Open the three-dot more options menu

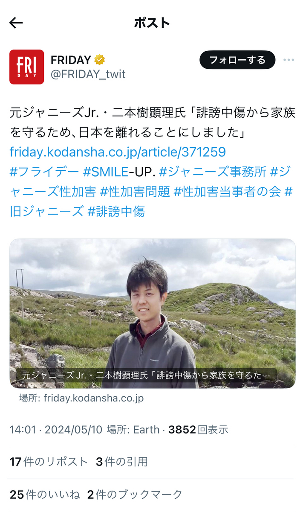[288, 60]
